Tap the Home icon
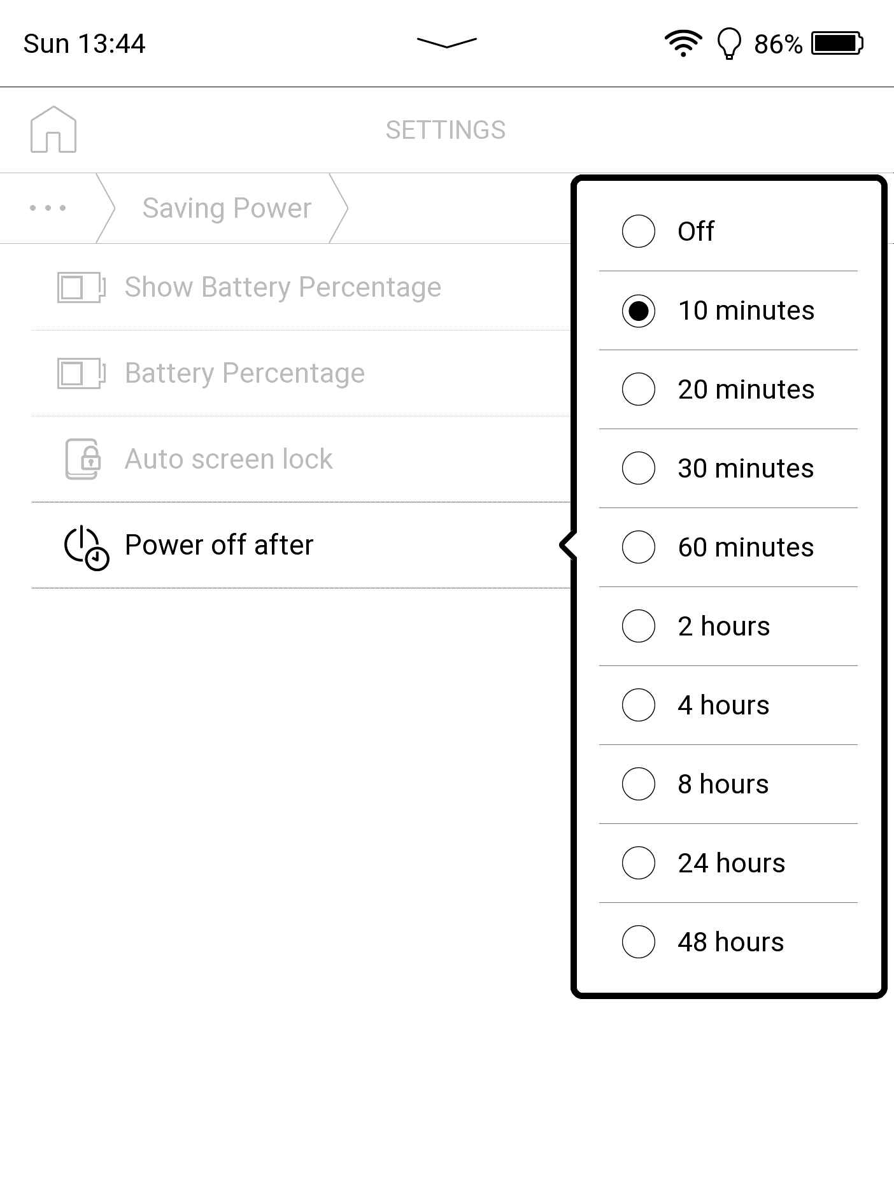 [53, 130]
